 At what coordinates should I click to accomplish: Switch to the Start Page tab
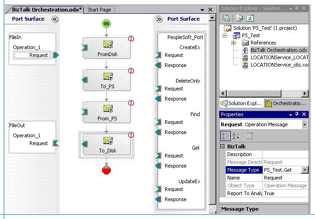click(99, 10)
